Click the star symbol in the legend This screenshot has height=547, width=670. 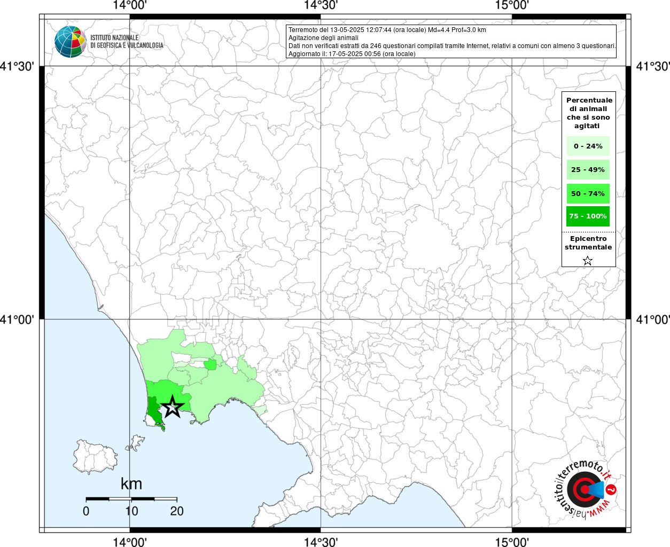click(588, 261)
